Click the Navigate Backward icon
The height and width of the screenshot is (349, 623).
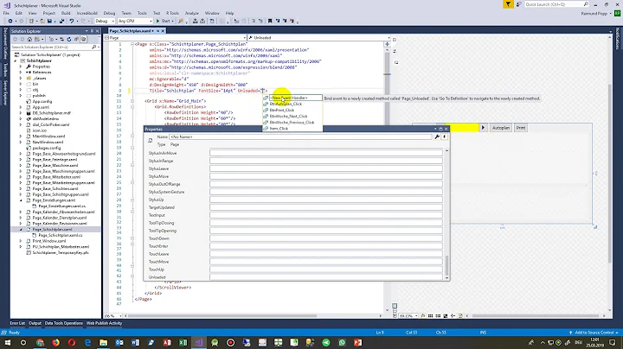click(10, 21)
